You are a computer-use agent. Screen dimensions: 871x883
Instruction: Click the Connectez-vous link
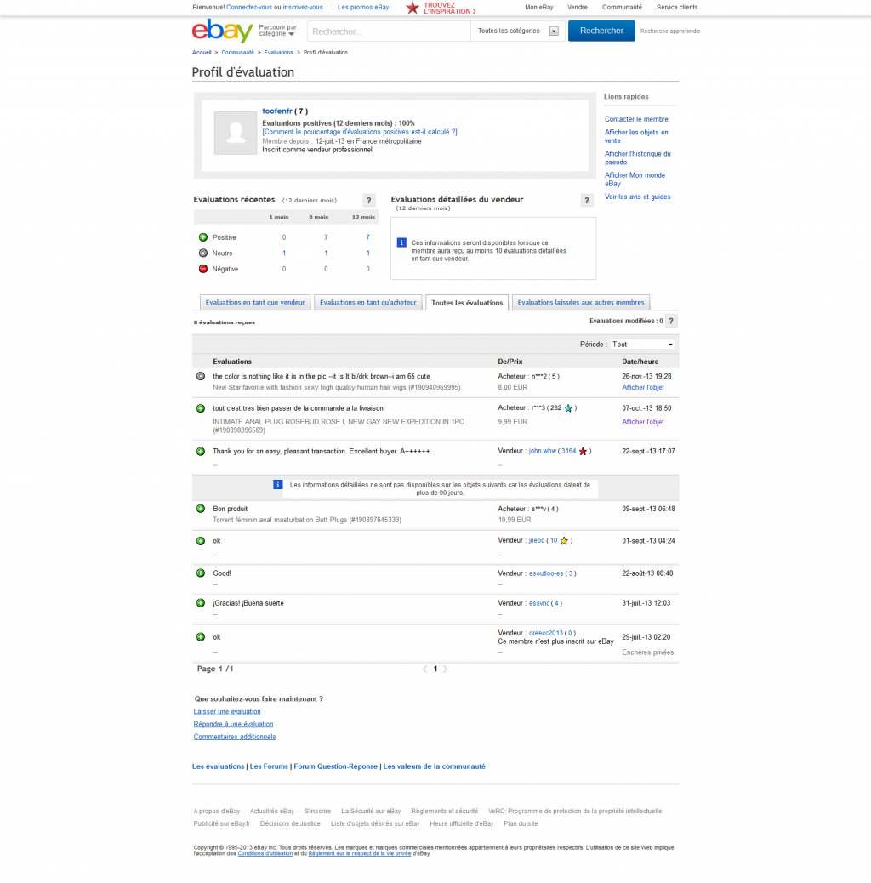249,8
